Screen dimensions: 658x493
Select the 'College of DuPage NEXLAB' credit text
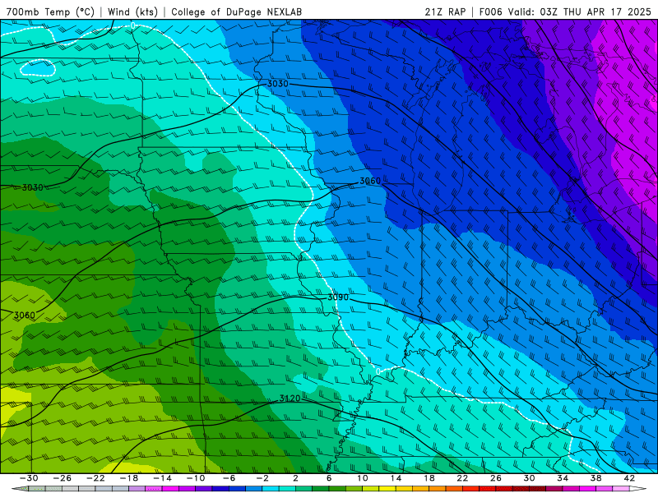(x=236, y=12)
